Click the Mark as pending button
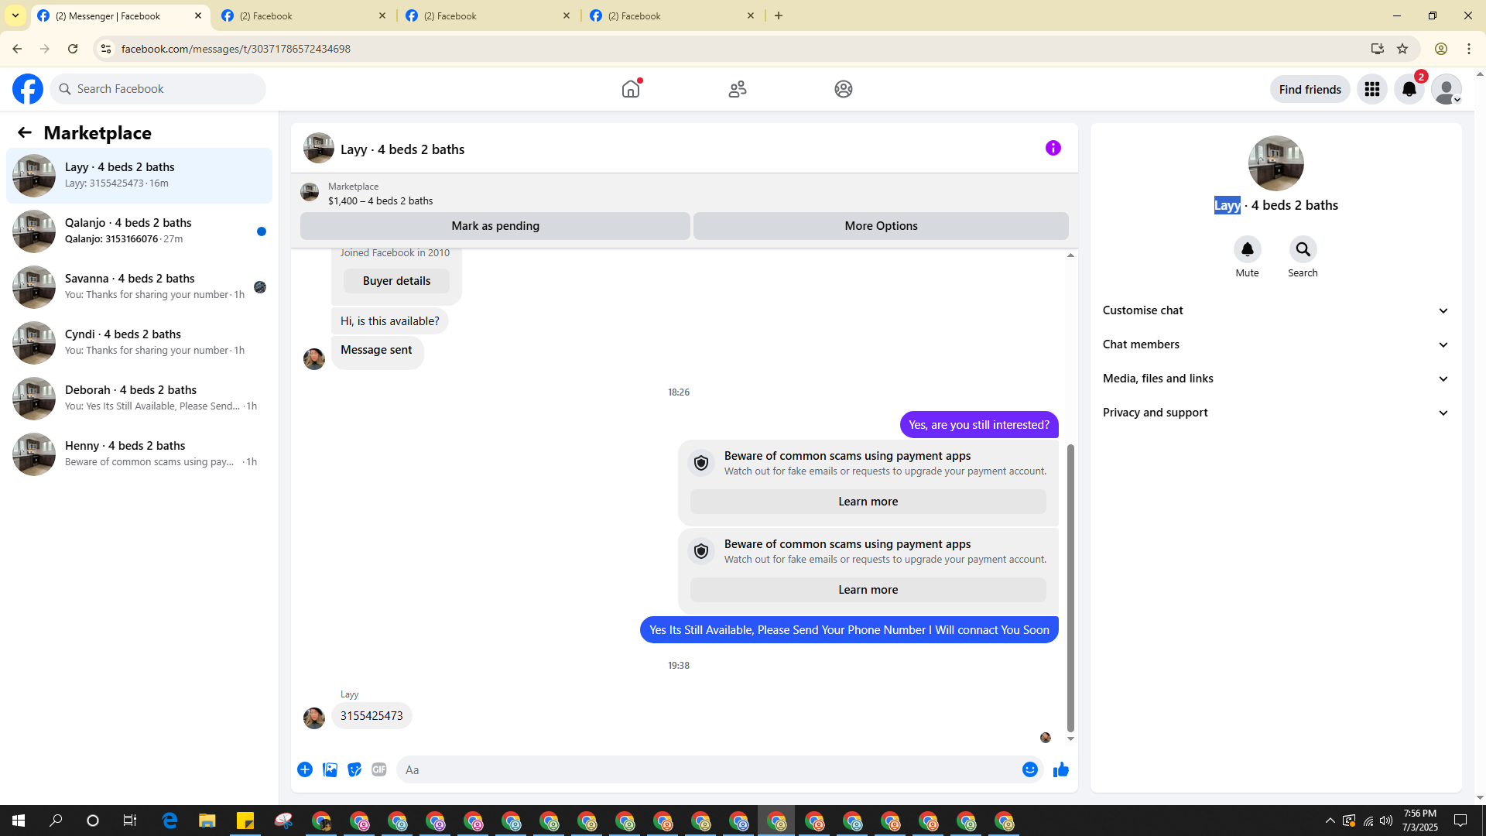This screenshot has width=1486, height=836. pyautogui.click(x=495, y=226)
